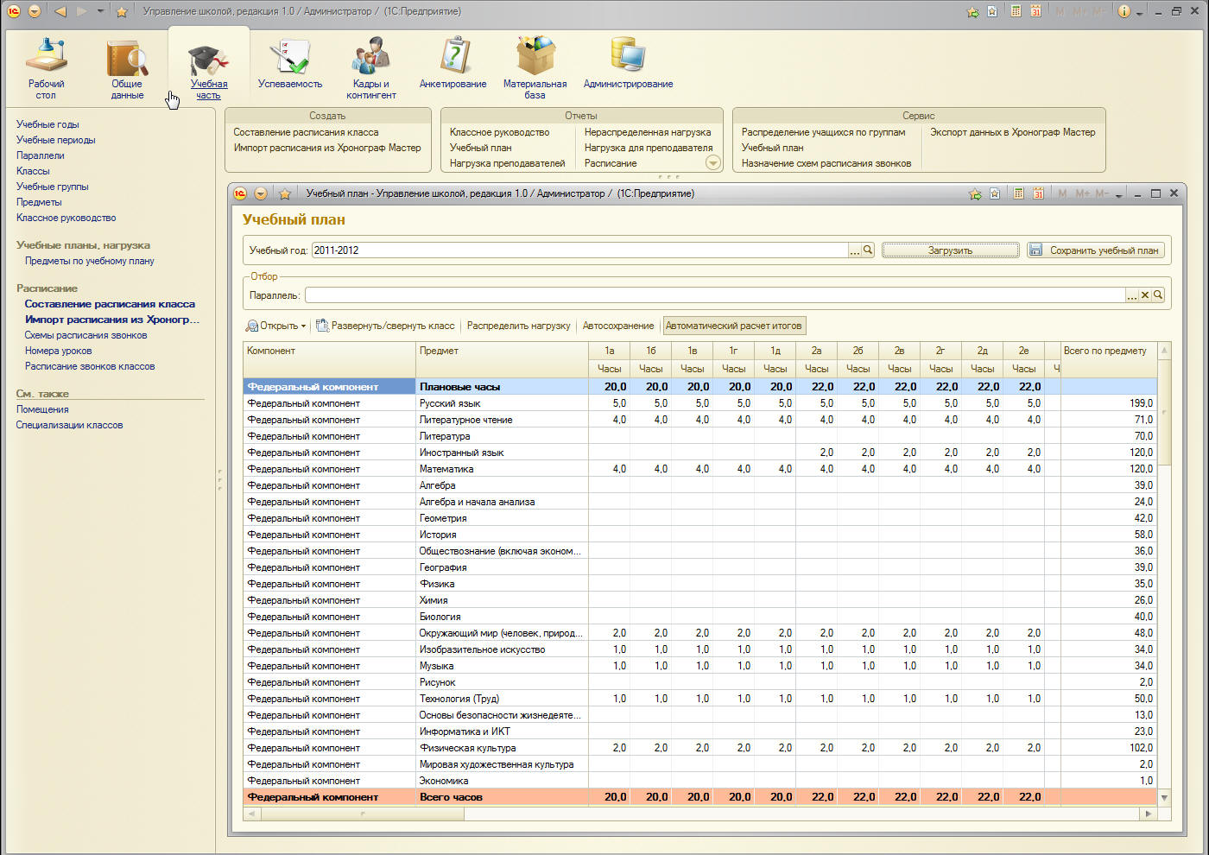
Task: Open the Успеваемость section
Action: (x=290, y=62)
